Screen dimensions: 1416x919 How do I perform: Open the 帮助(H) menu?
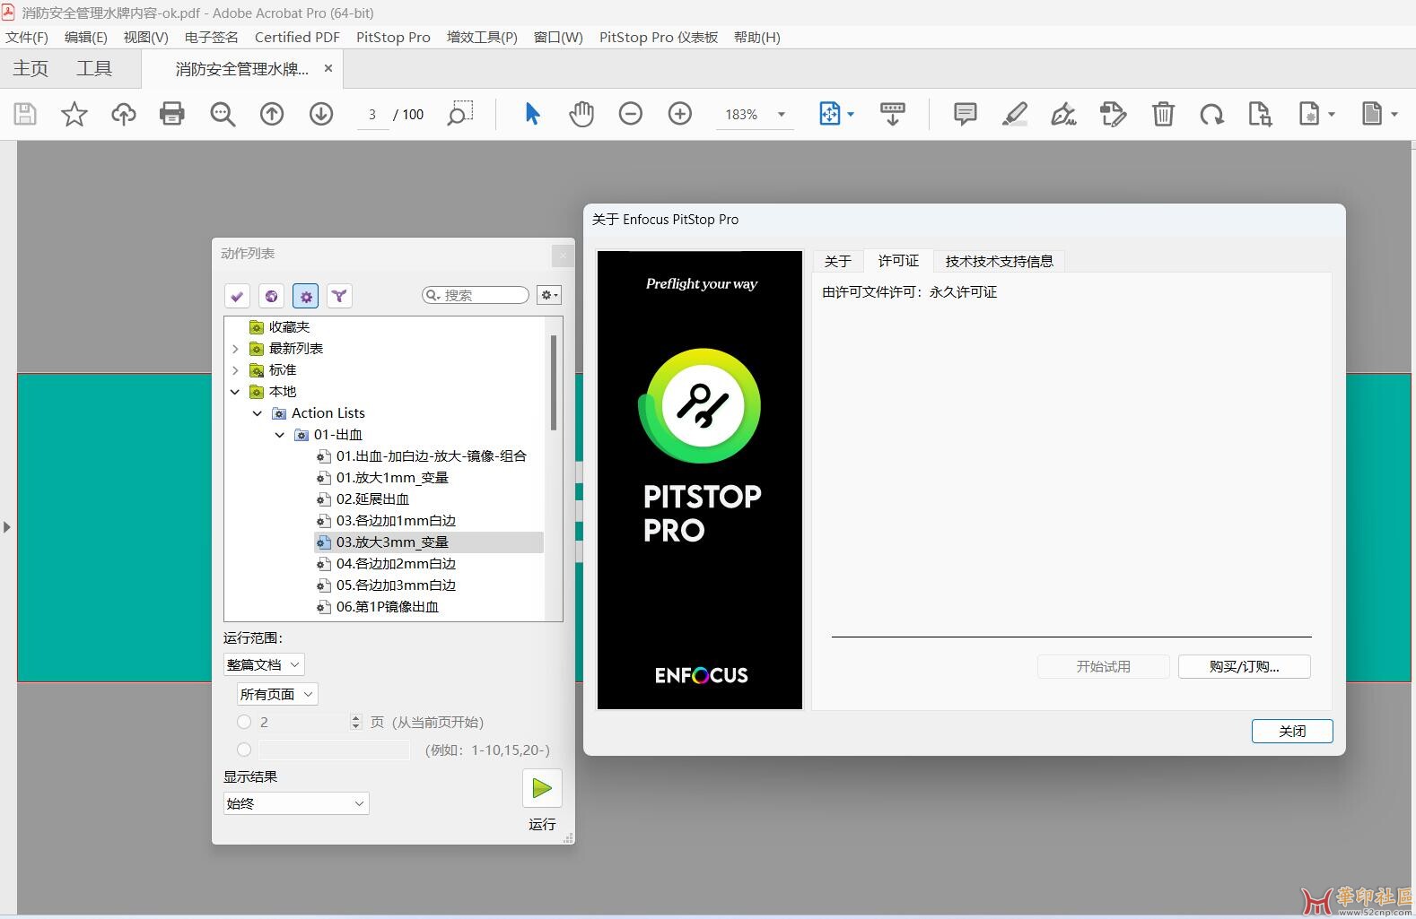[756, 37]
